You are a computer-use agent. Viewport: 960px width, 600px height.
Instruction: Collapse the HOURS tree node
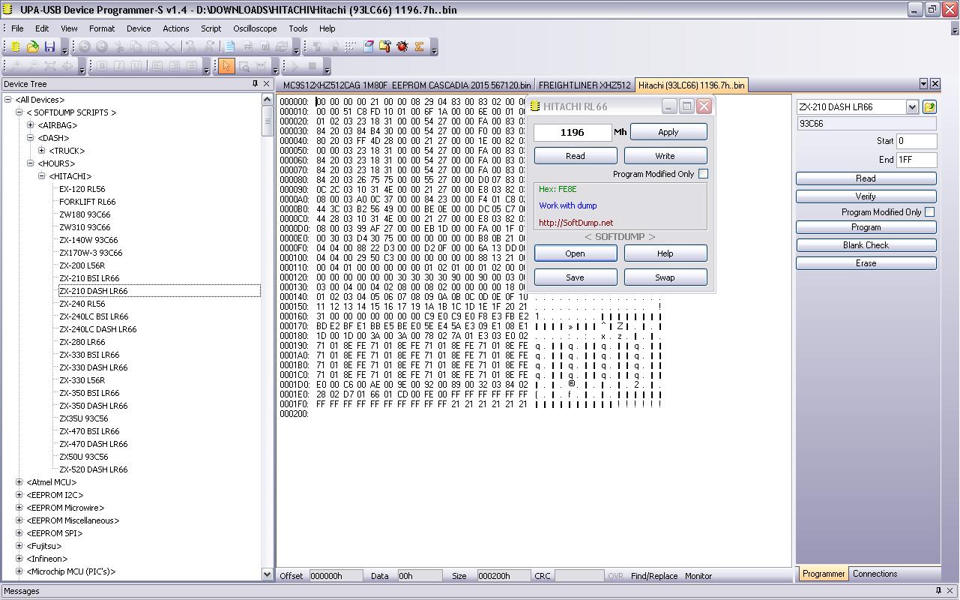[30, 163]
